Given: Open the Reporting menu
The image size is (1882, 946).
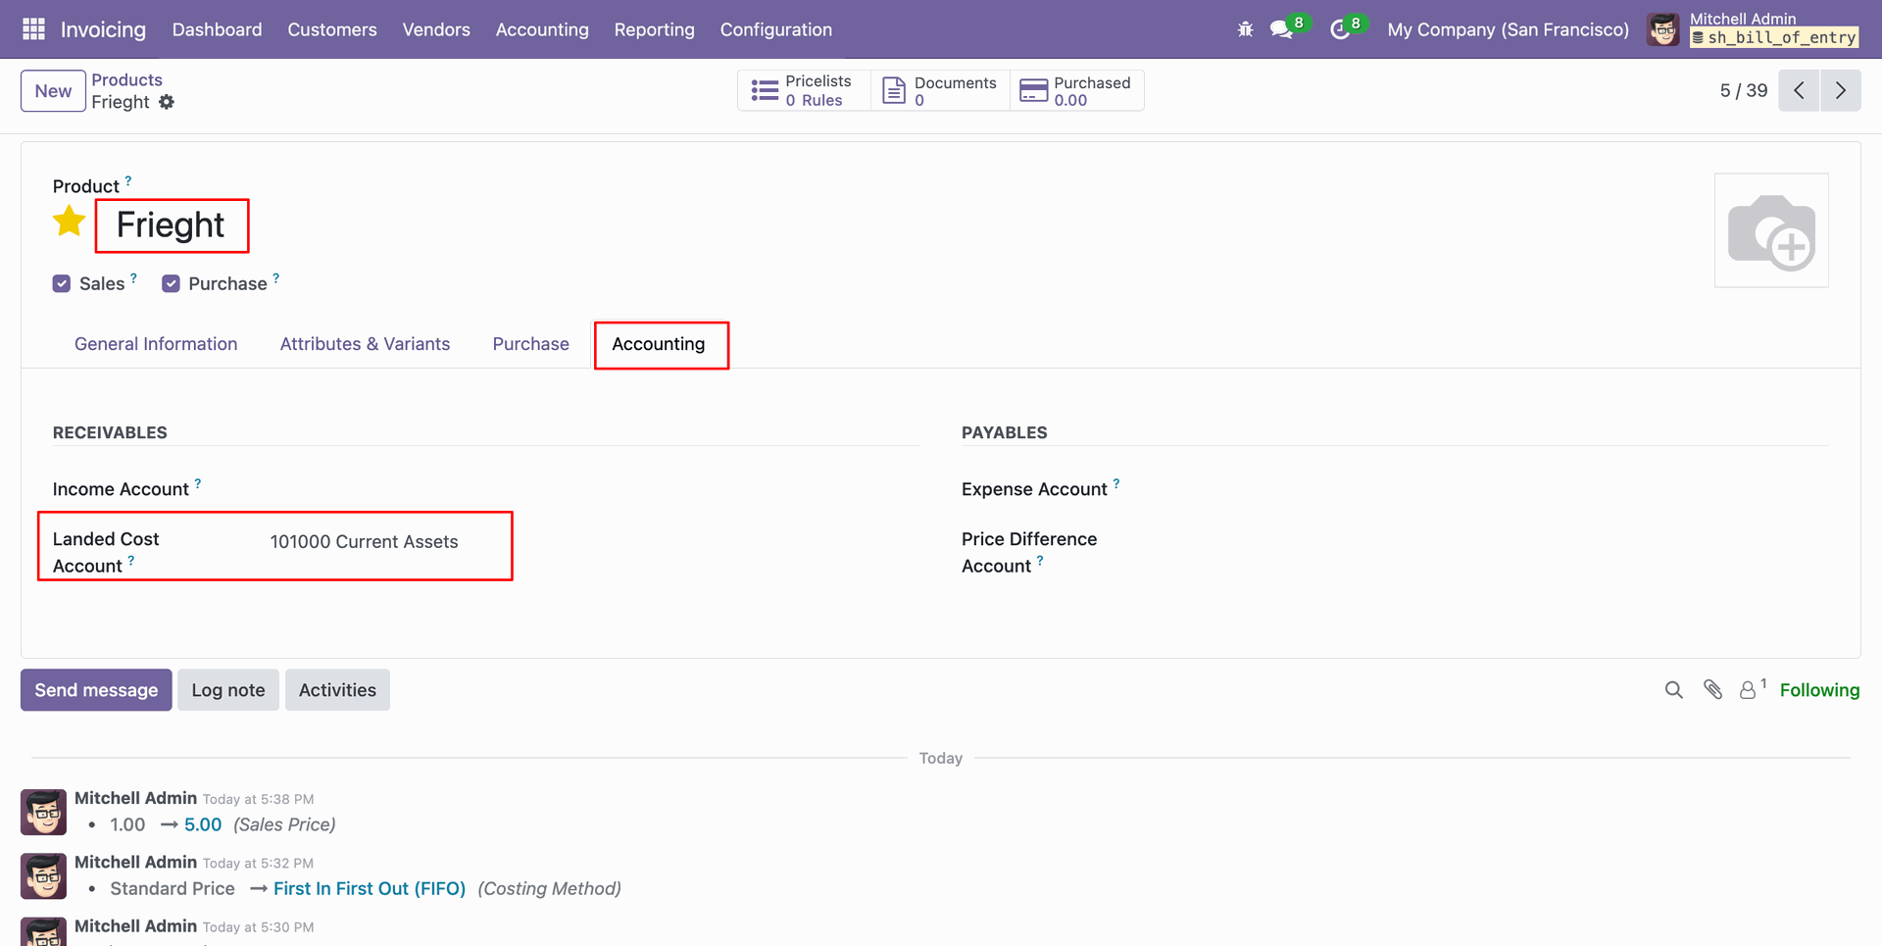Looking at the screenshot, I should pyautogui.click(x=654, y=29).
